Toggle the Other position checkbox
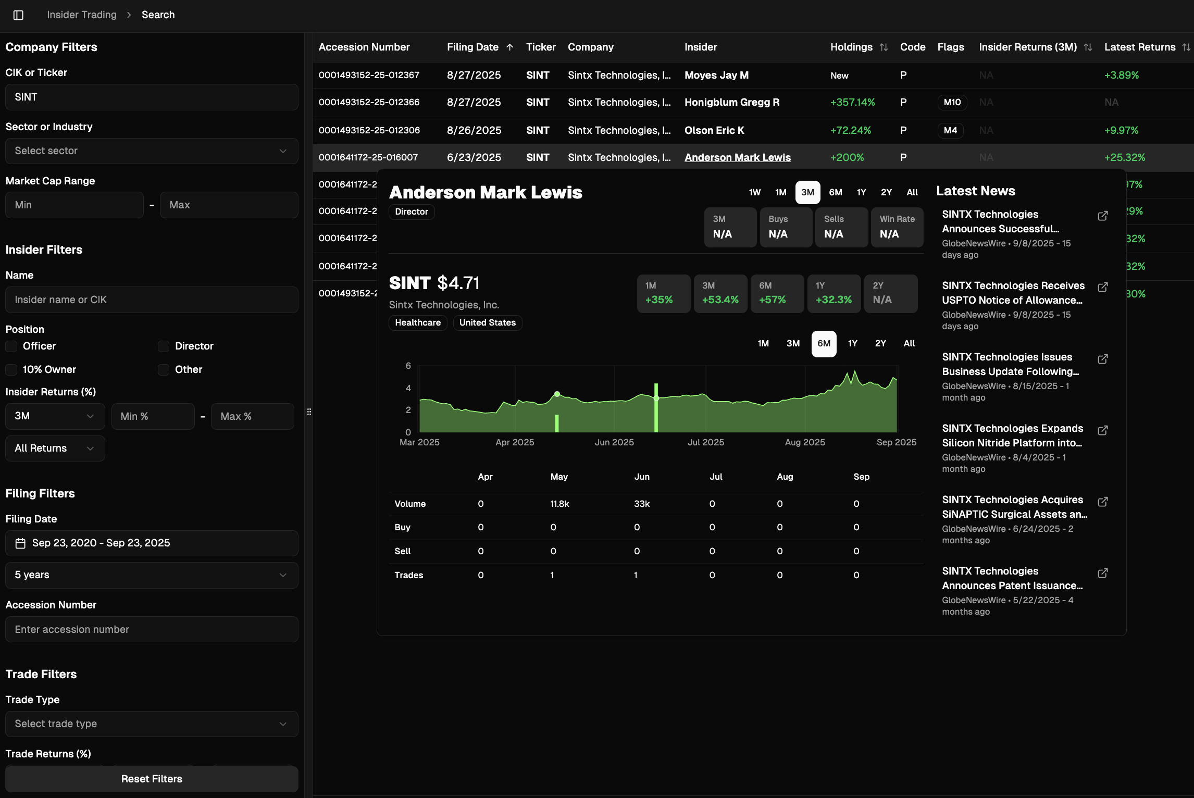Viewport: 1194px width, 798px height. point(164,370)
